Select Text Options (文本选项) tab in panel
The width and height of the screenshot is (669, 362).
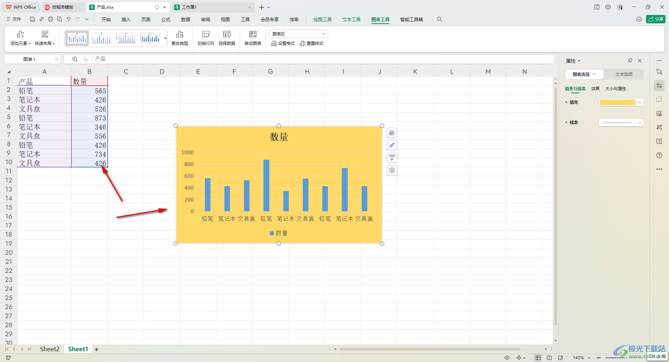coord(624,74)
